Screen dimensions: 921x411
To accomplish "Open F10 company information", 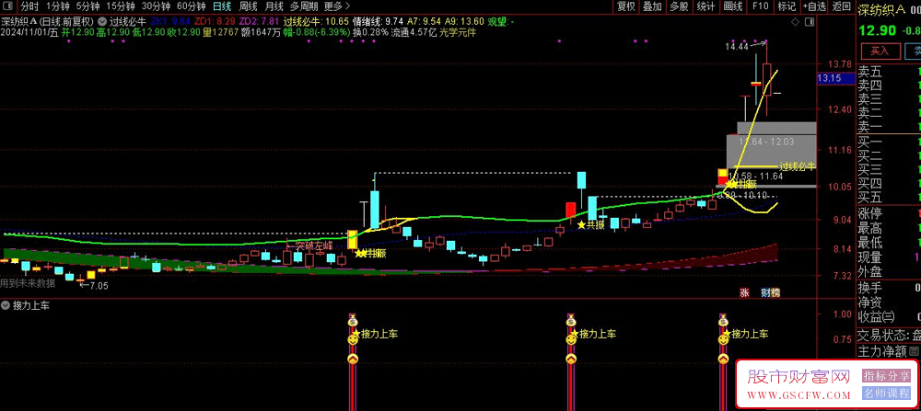I will [x=760, y=6].
